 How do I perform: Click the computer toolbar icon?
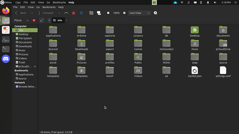99,13
